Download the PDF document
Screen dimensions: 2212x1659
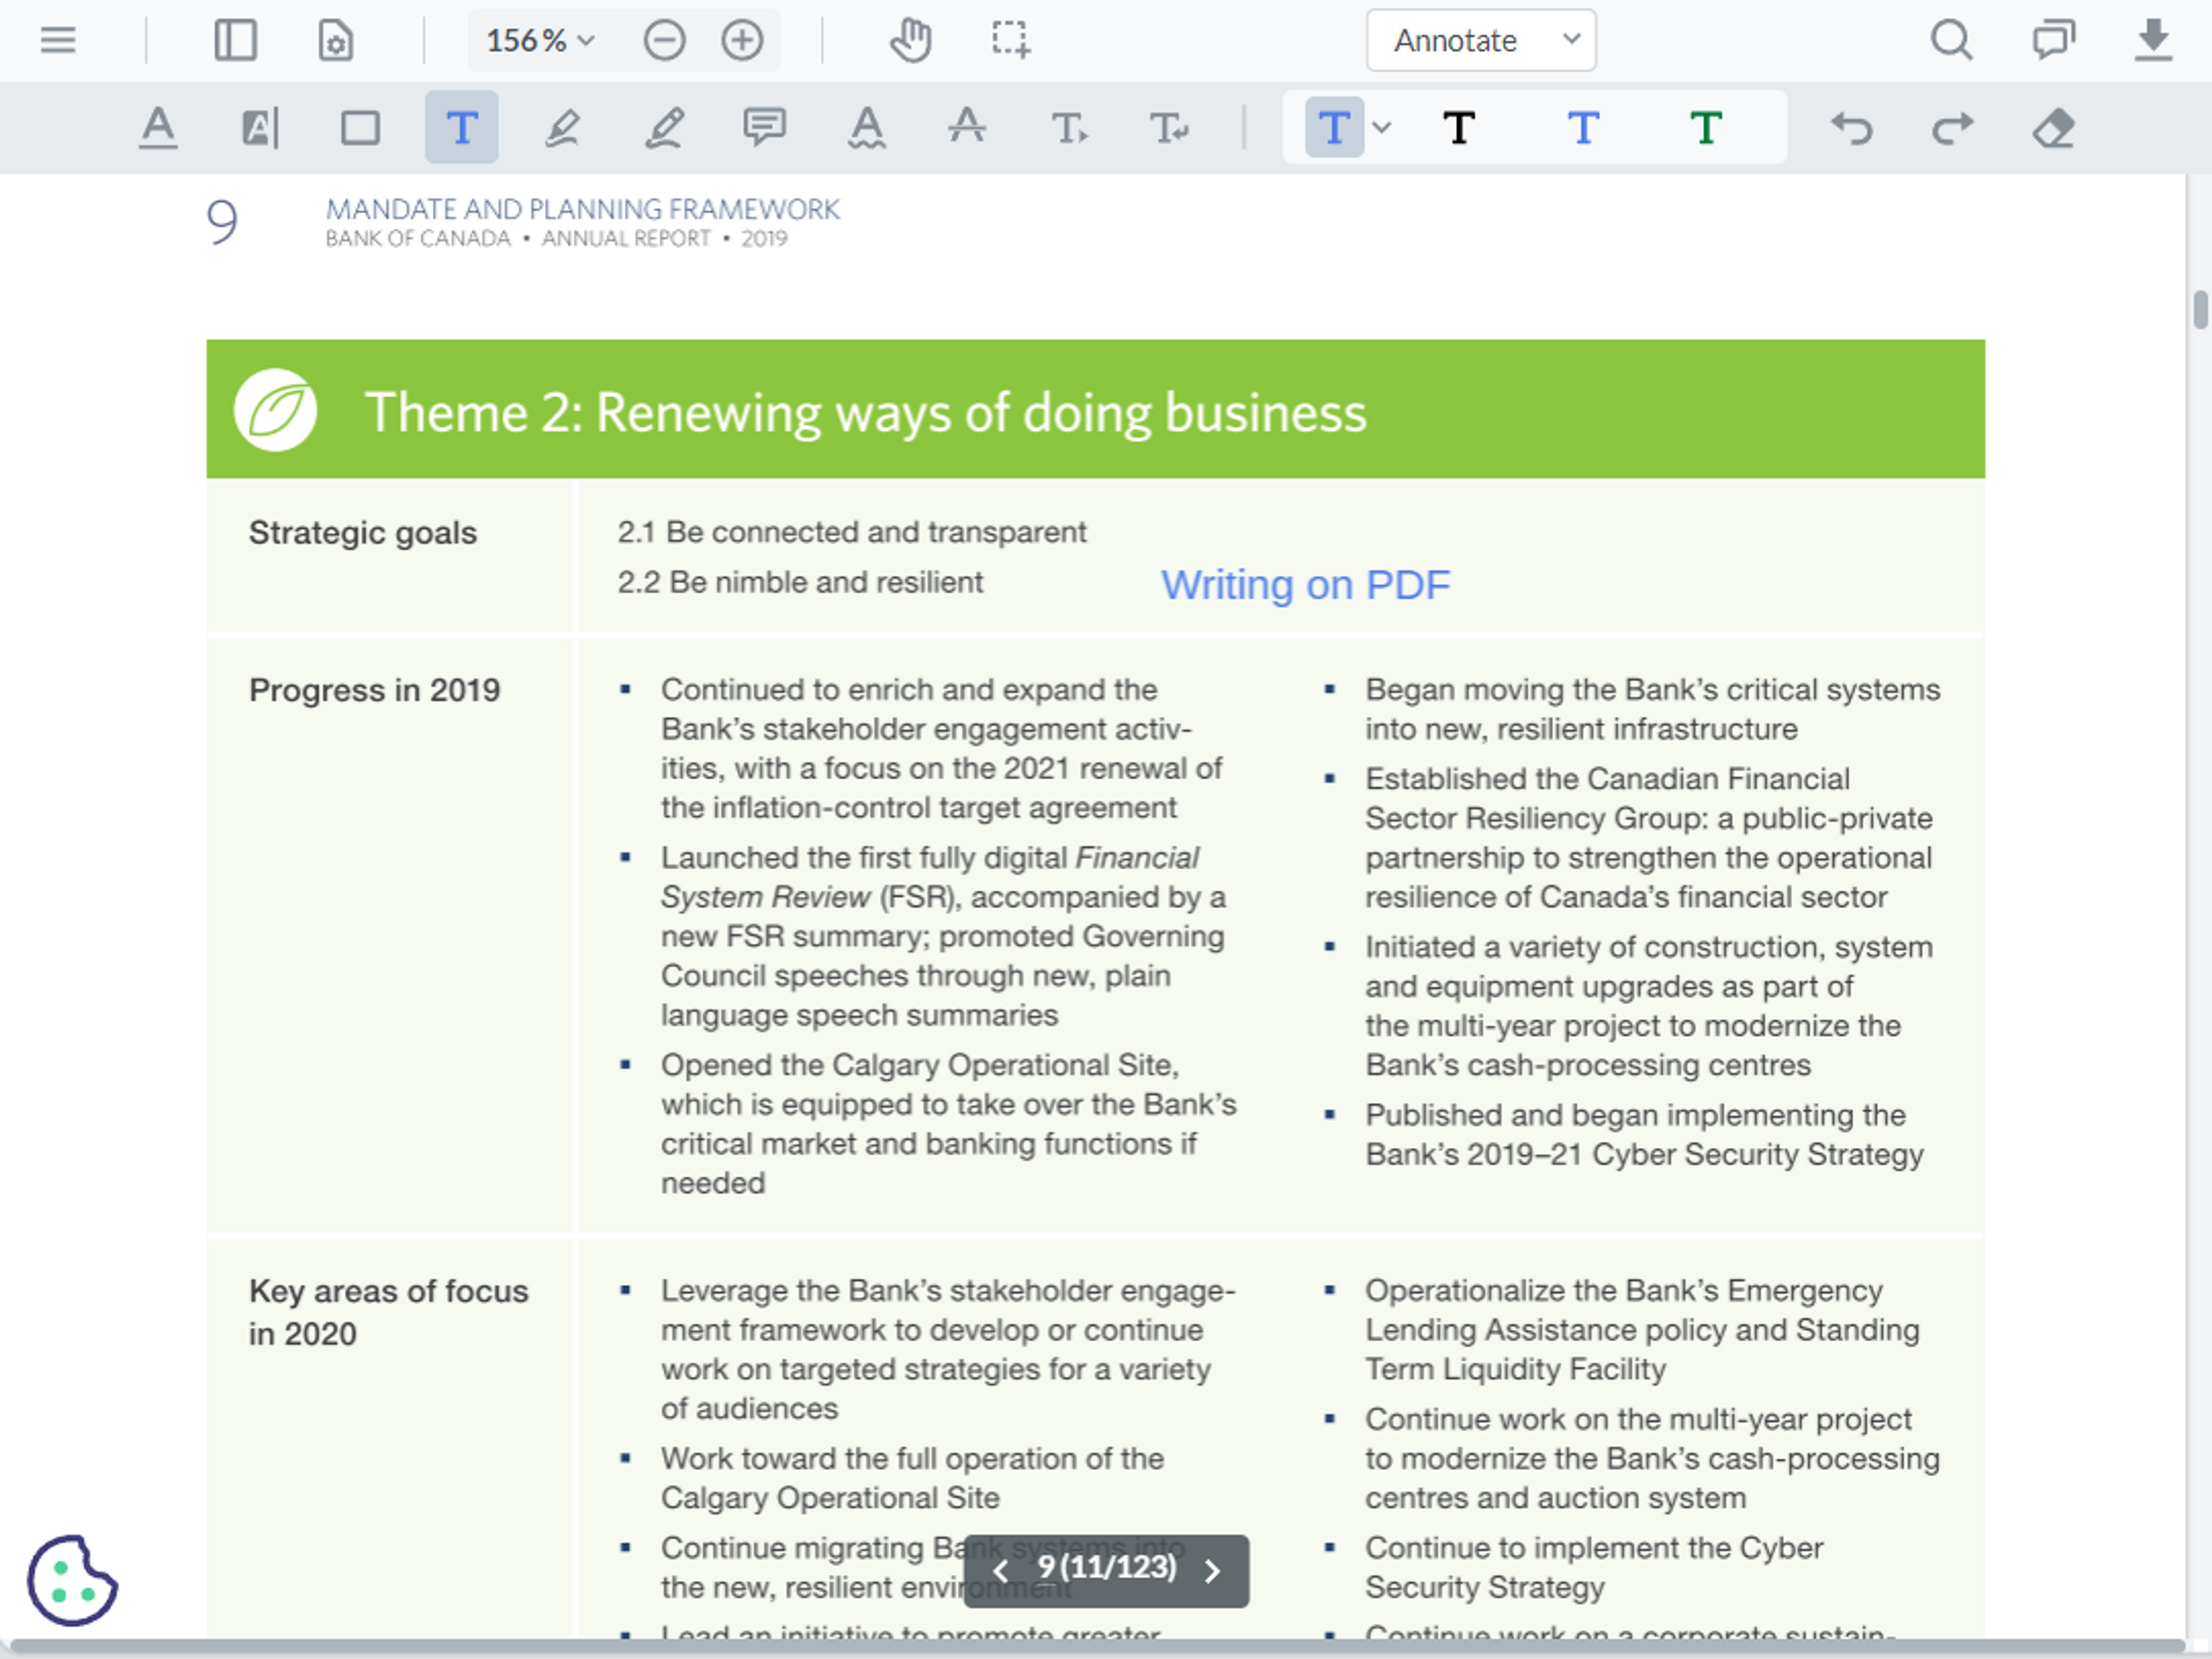[x=2153, y=40]
